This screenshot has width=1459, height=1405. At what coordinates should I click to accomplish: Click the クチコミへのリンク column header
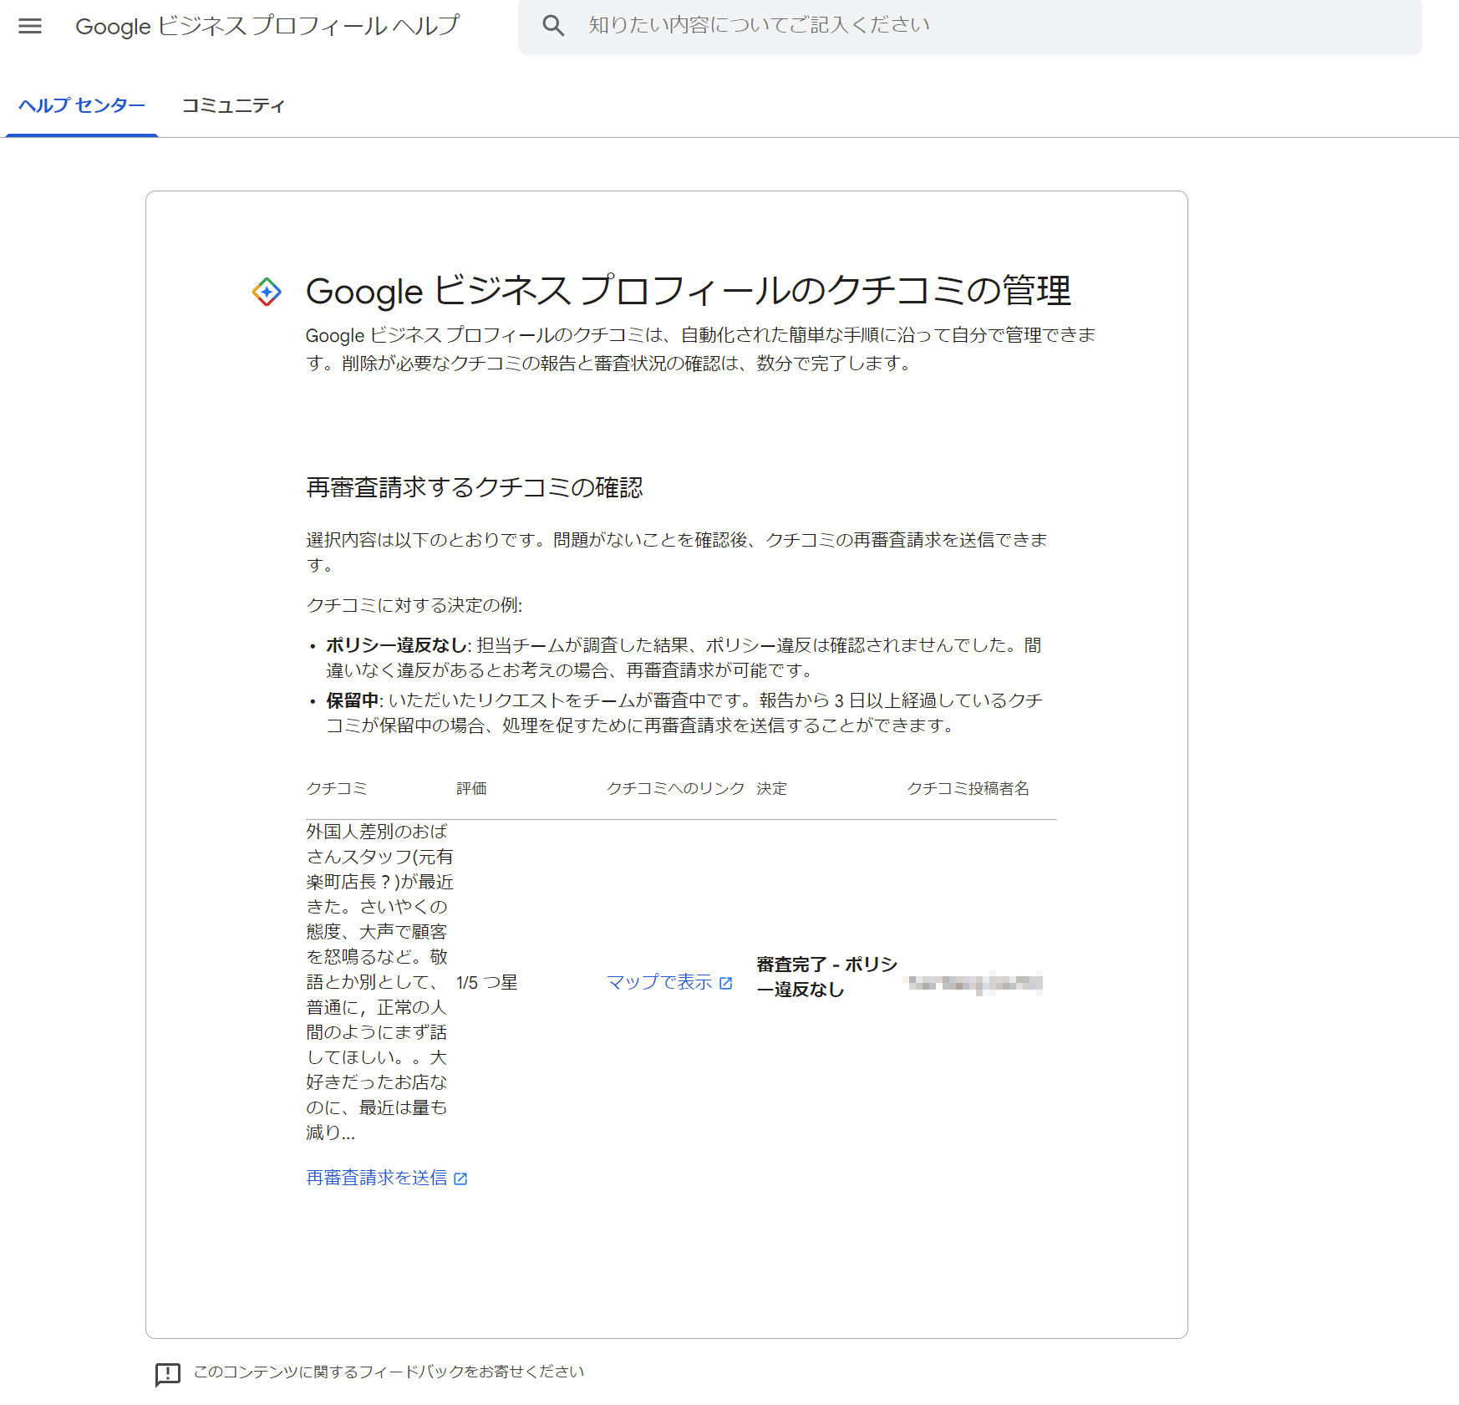pyautogui.click(x=675, y=788)
